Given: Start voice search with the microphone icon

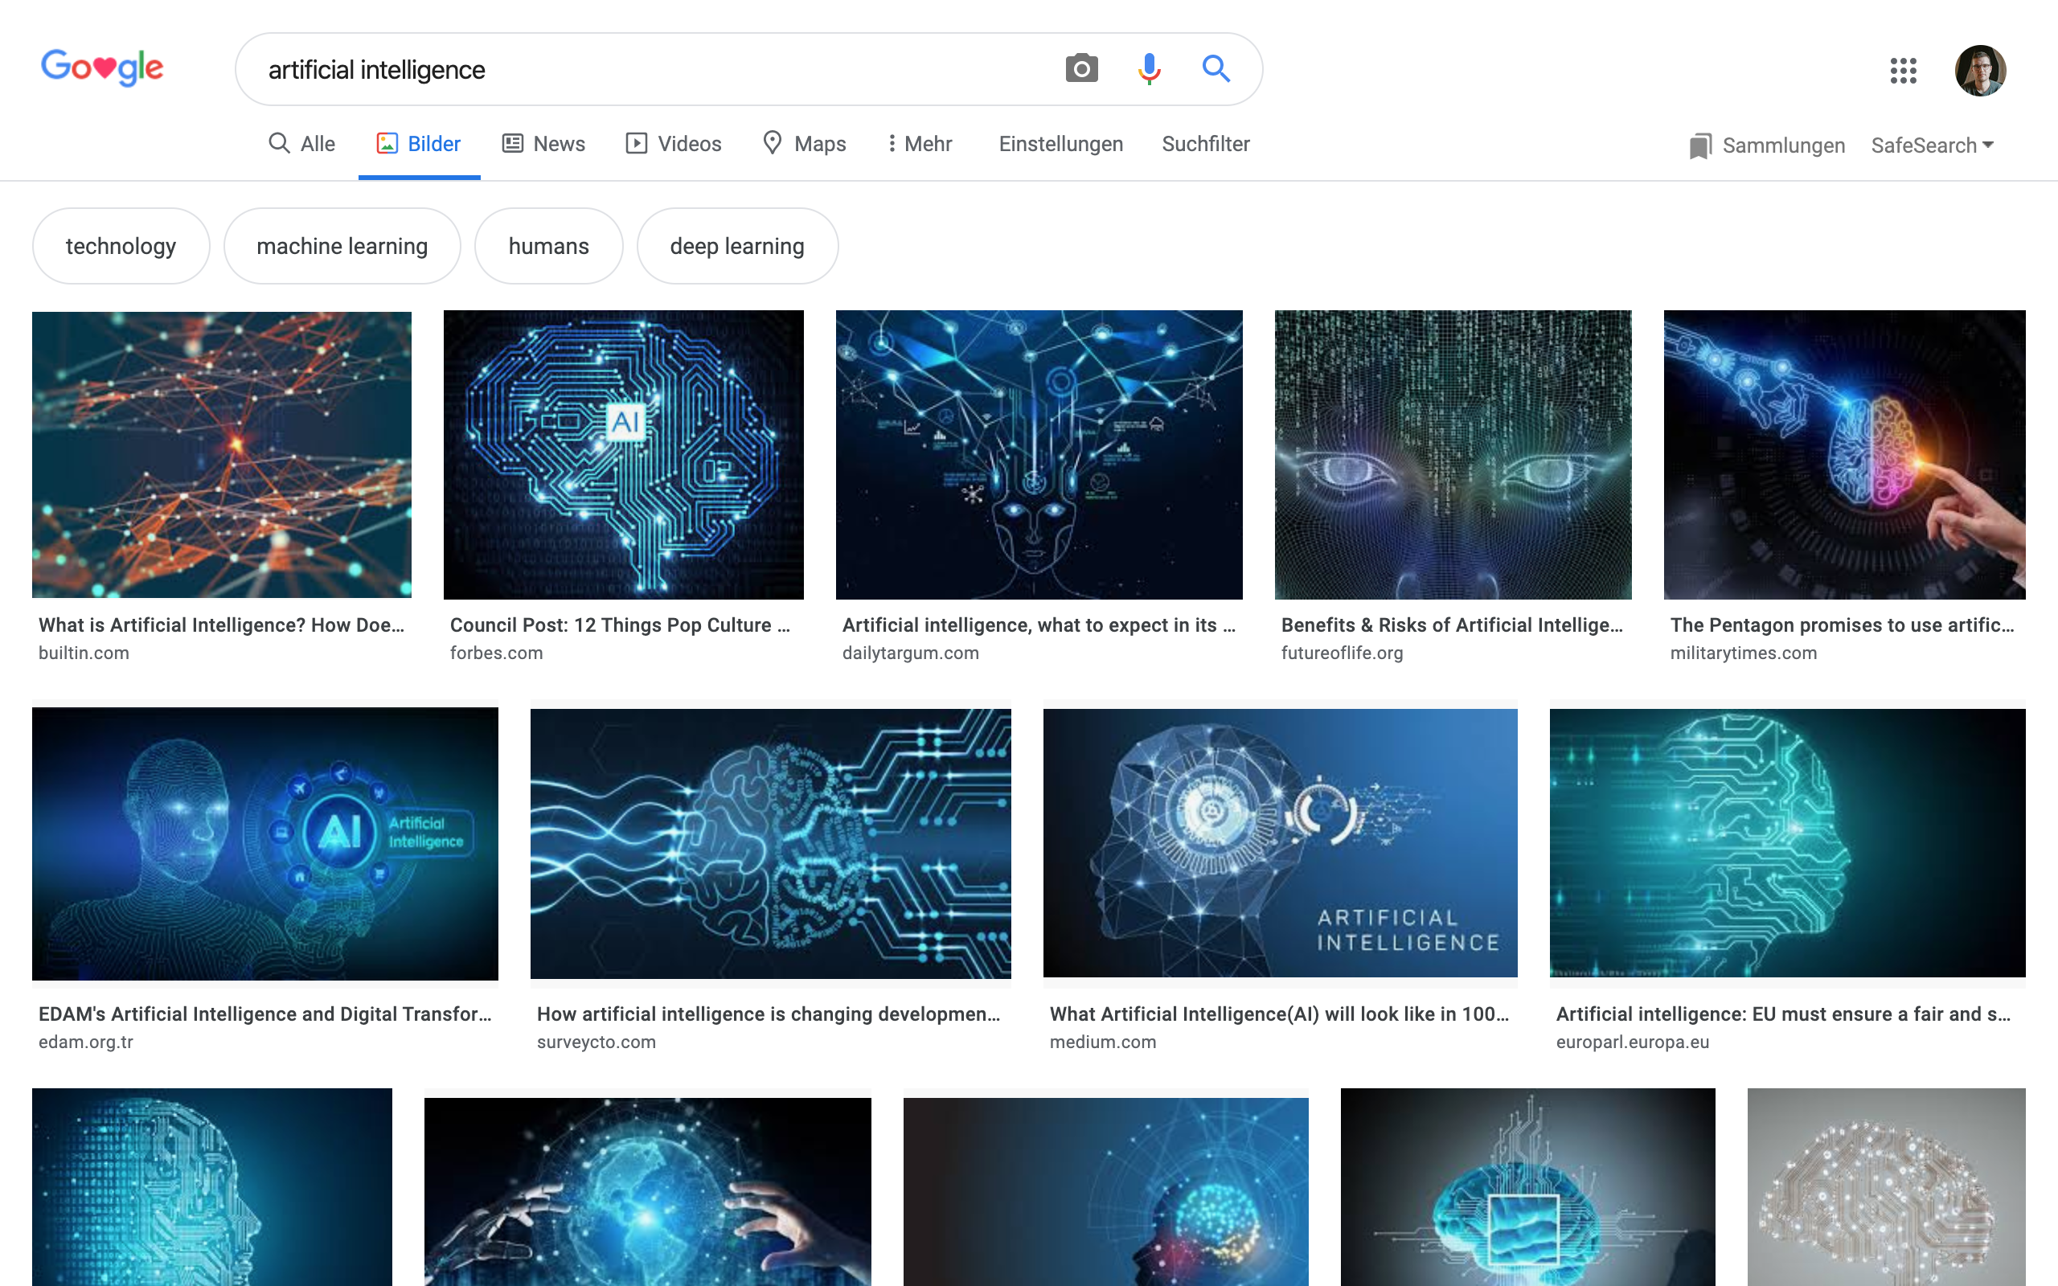Looking at the screenshot, I should click(x=1149, y=69).
